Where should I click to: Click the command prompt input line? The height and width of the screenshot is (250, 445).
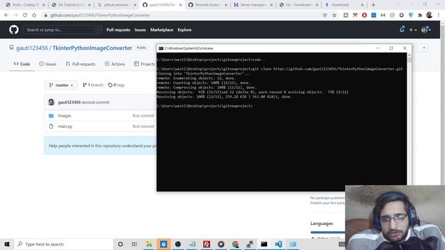204,106
